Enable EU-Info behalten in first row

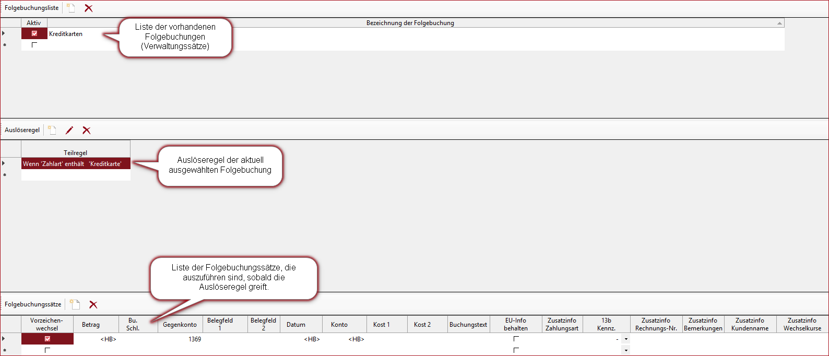point(516,339)
